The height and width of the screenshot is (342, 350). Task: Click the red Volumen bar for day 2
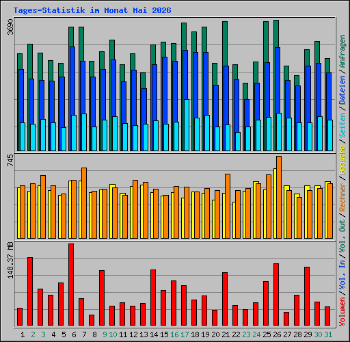[30, 291]
